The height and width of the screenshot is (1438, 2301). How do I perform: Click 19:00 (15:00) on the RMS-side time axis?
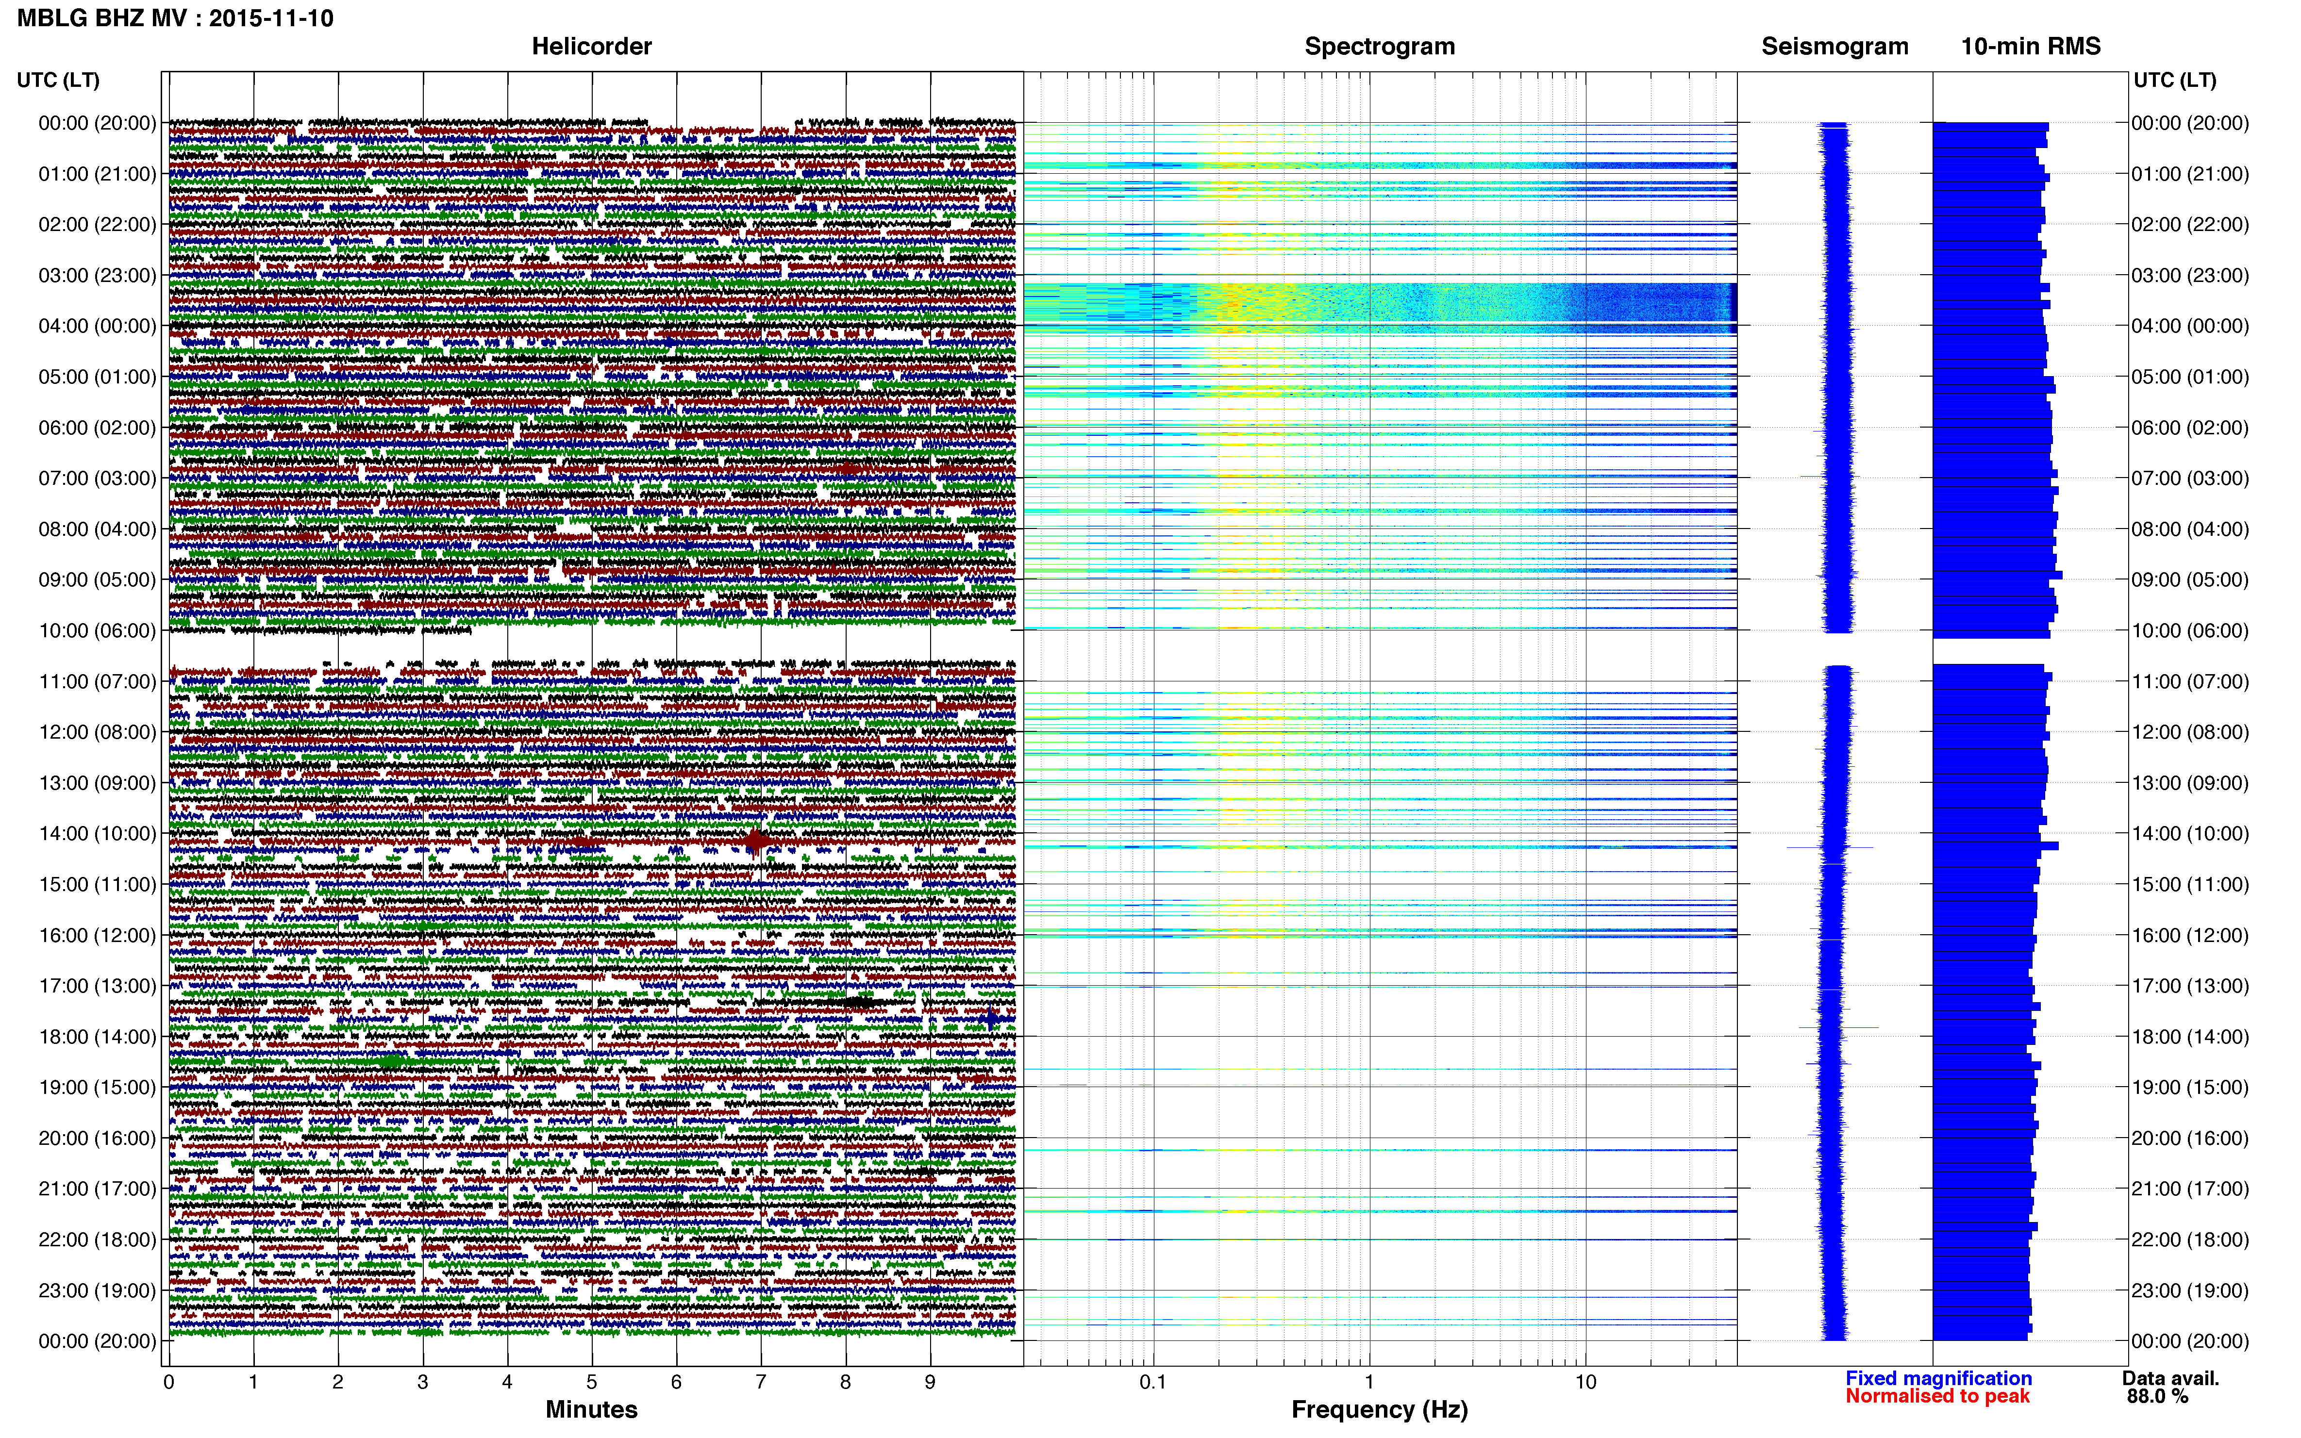(2190, 1087)
